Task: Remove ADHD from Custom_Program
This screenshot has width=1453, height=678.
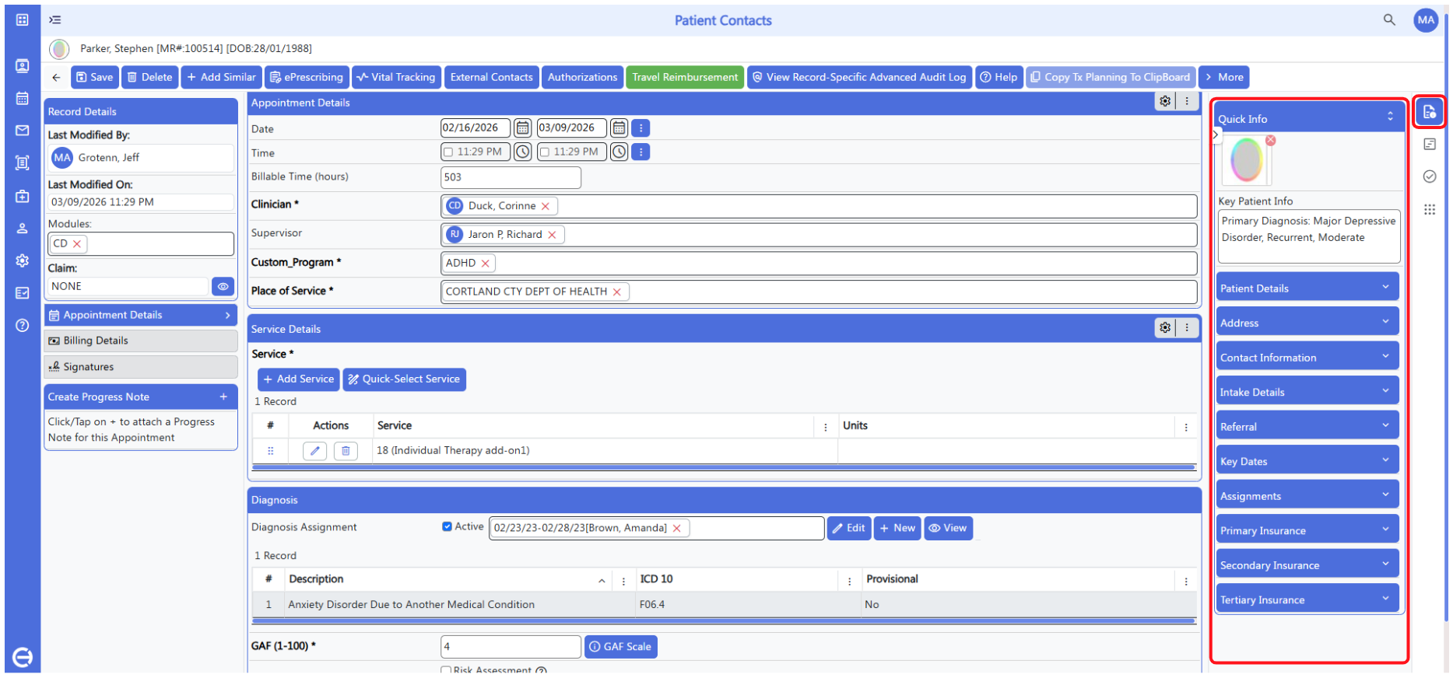Action: click(x=485, y=264)
